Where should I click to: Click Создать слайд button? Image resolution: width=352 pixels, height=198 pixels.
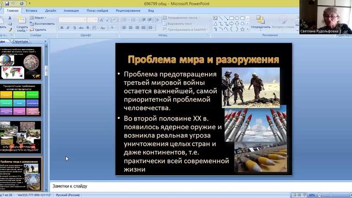click(x=22, y=24)
